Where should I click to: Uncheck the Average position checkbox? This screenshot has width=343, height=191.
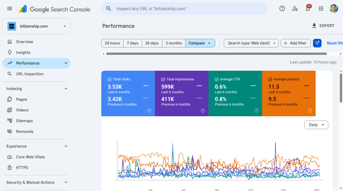click(x=270, y=79)
